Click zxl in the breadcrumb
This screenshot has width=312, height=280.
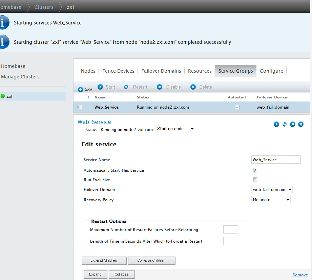pos(70,7)
